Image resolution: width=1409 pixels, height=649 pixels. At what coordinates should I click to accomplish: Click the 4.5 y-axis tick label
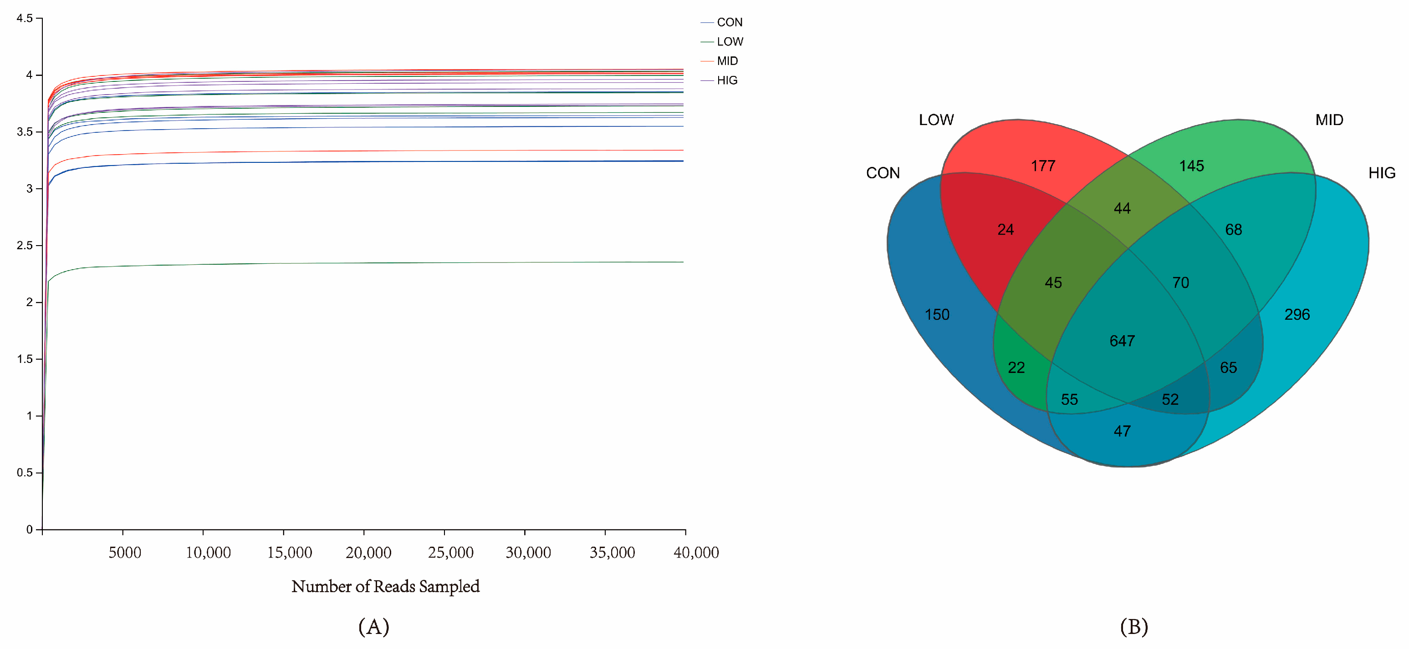tap(25, 18)
